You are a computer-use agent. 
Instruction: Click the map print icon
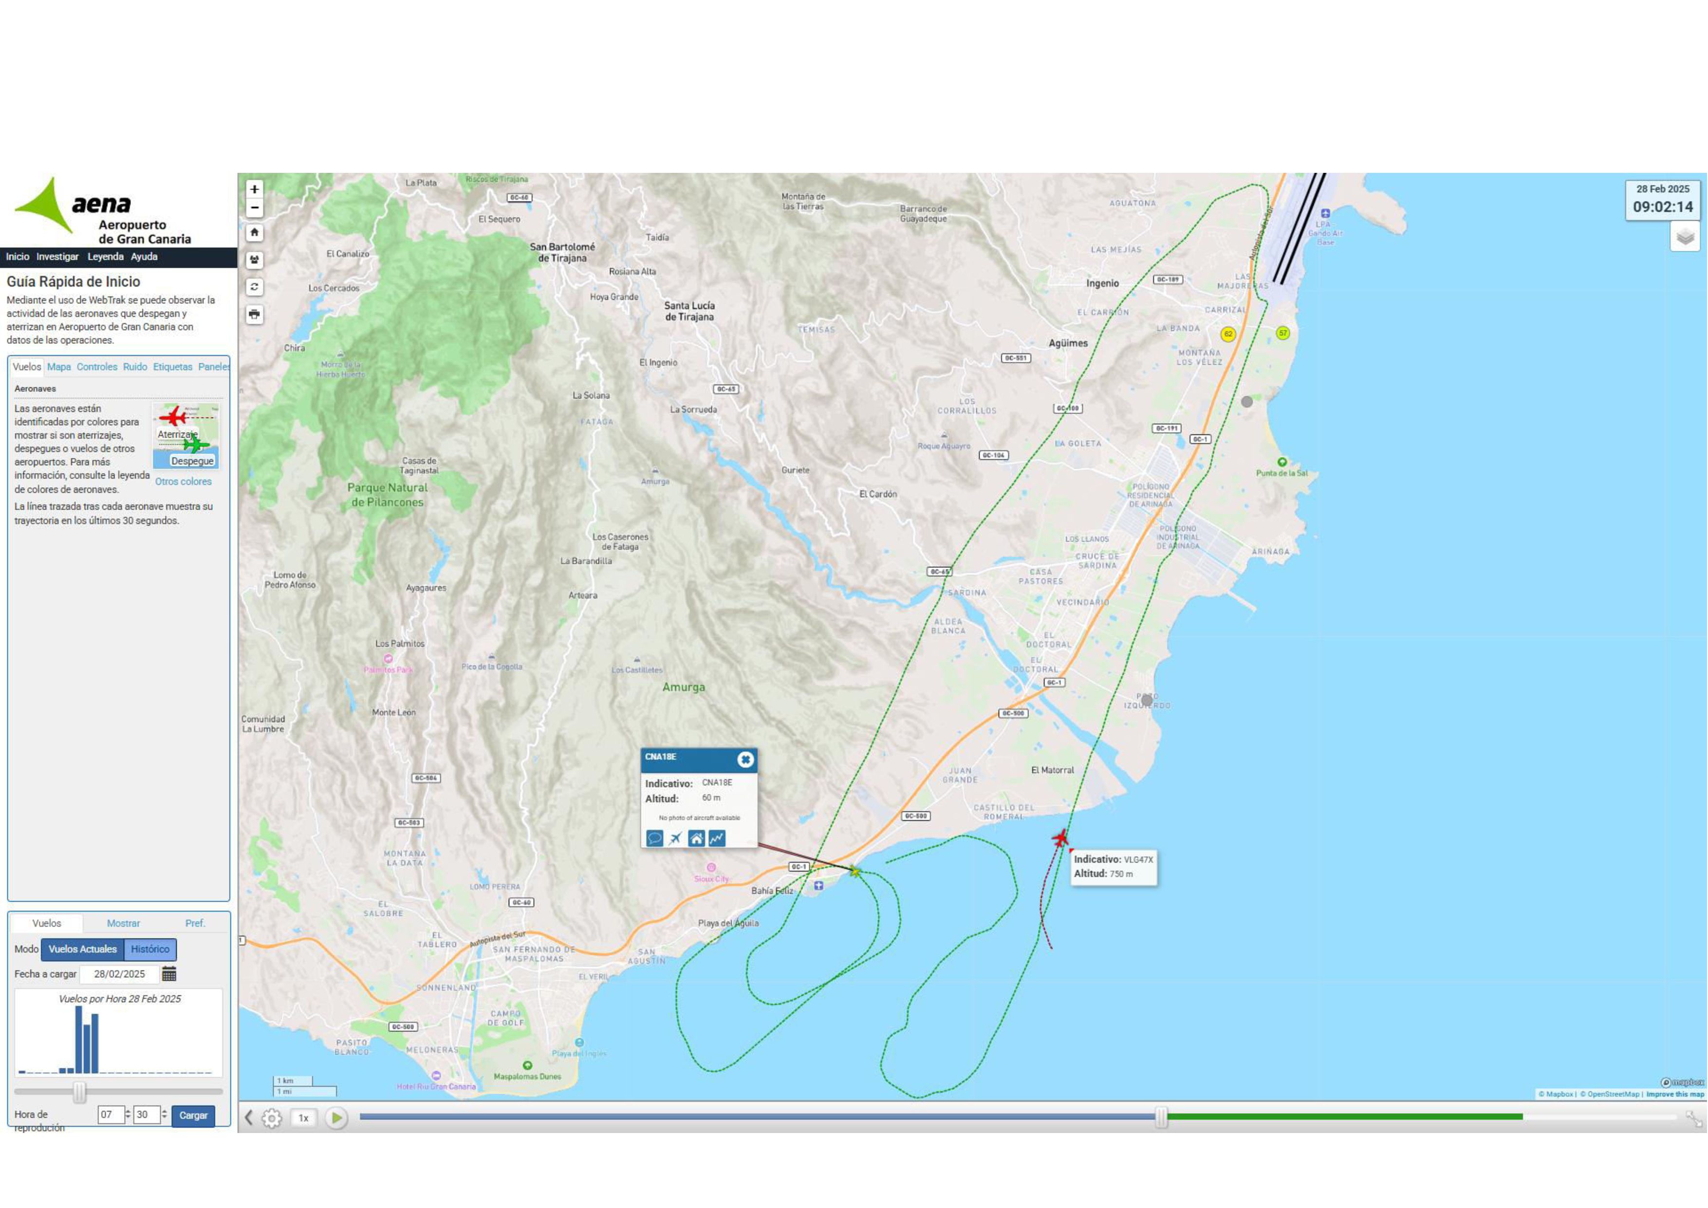click(x=255, y=314)
